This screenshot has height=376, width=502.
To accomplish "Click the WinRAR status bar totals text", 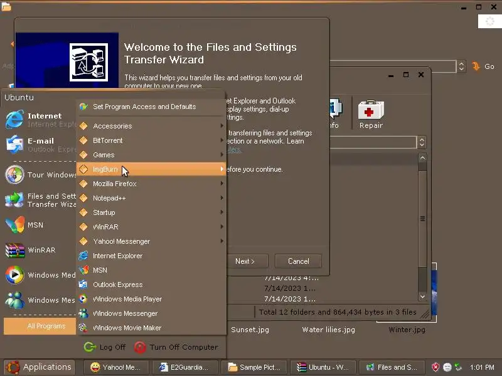I will coord(338,312).
